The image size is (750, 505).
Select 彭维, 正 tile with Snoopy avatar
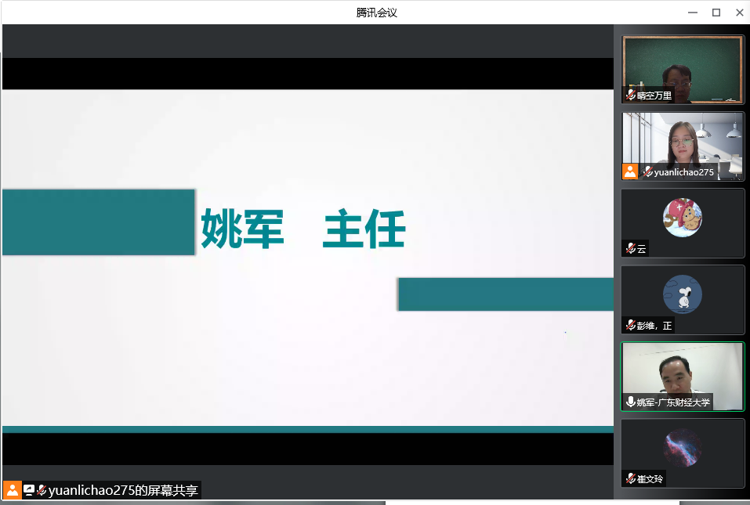(683, 300)
